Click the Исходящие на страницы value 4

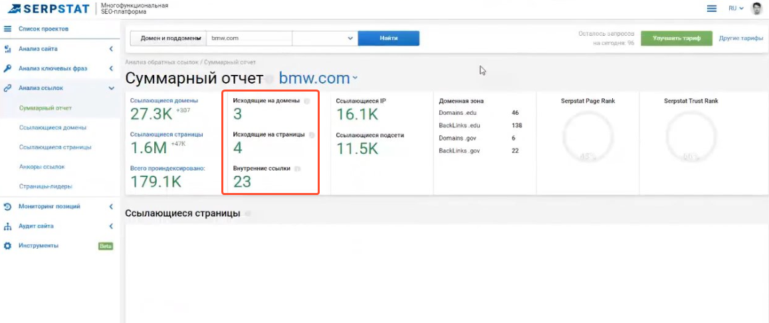pyautogui.click(x=237, y=148)
